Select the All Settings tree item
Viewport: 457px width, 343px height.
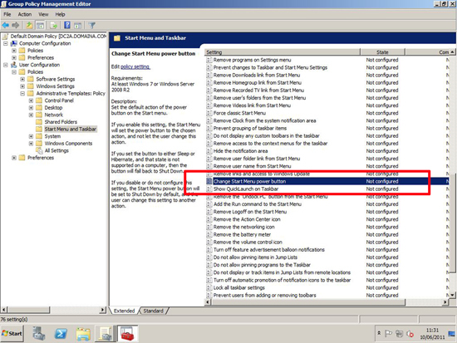click(57, 150)
